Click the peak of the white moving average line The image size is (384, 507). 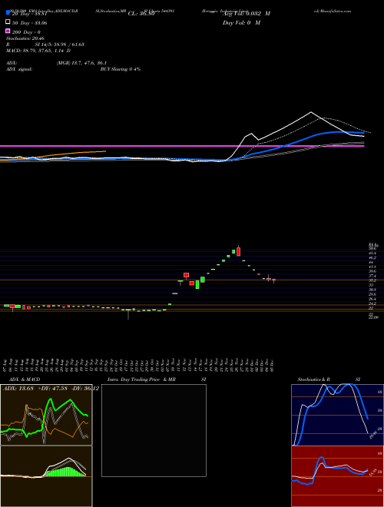[x=311, y=112]
